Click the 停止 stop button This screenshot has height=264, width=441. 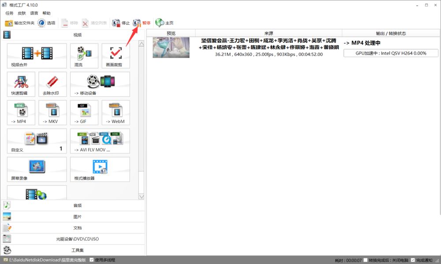[121, 23]
